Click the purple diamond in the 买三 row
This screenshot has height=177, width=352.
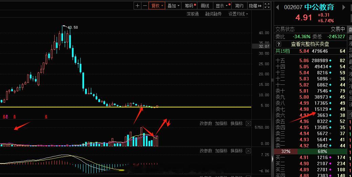click(330, 170)
